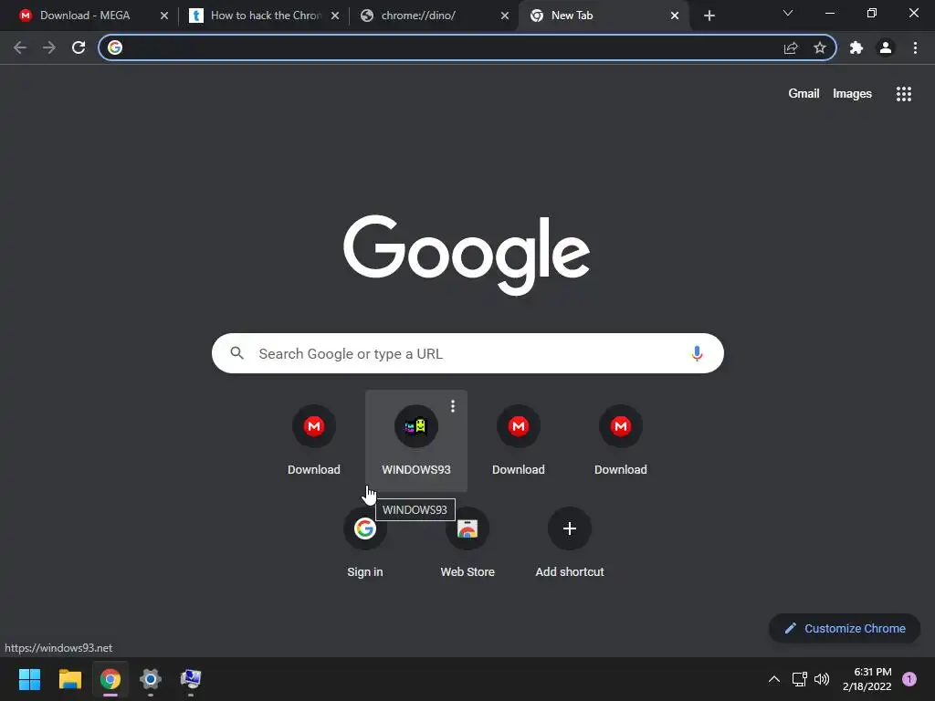The height and width of the screenshot is (701, 935).
Task: Open the third shortcut, a MEGA Download
Action: coord(519,441)
